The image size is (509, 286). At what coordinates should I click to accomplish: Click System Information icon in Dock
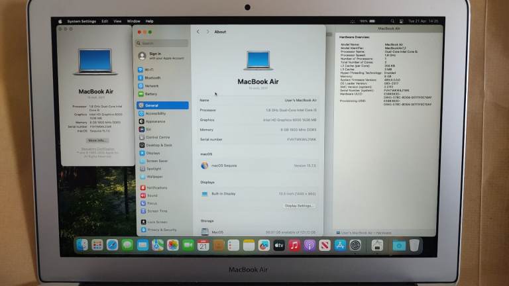377,245
